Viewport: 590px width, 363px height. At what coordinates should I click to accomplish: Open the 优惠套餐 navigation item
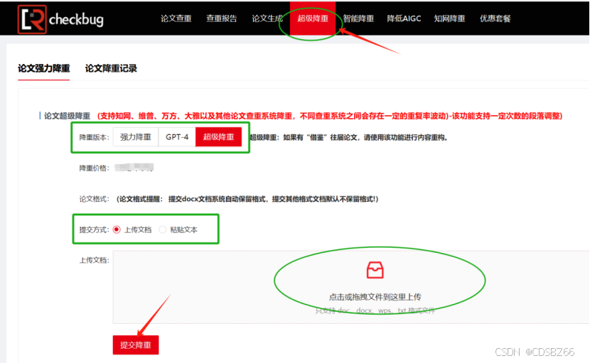click(x=495, y=18)
